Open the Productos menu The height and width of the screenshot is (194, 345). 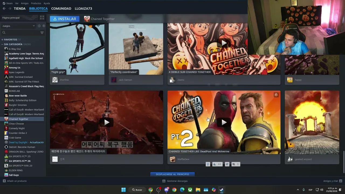[36, 3]
